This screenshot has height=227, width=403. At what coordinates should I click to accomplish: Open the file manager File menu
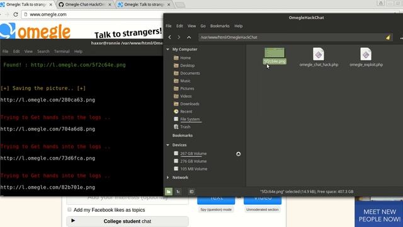(169, 26)
